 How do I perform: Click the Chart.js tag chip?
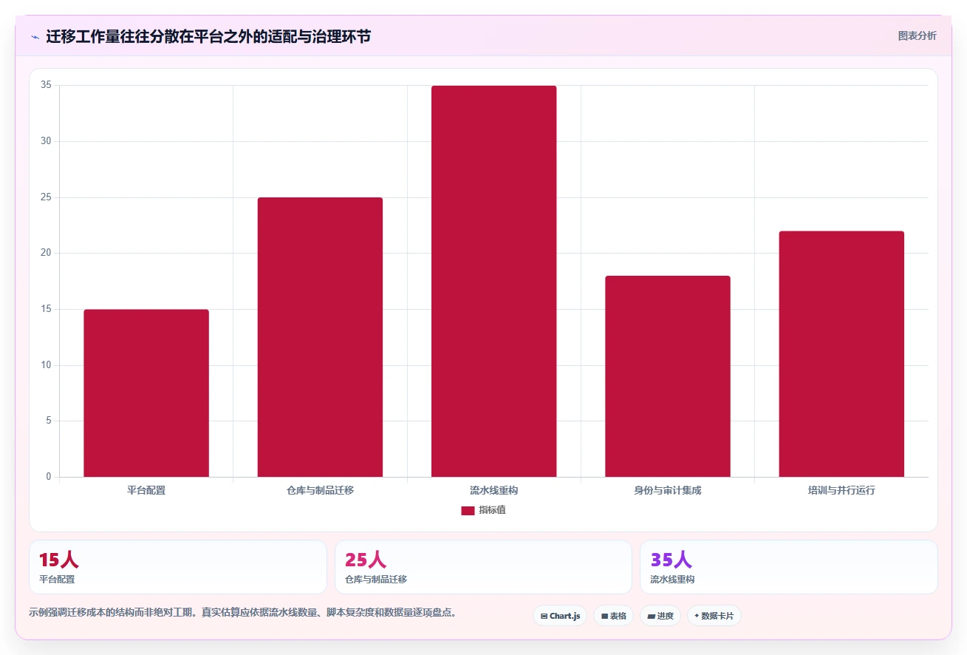click(x=560, y=616)
